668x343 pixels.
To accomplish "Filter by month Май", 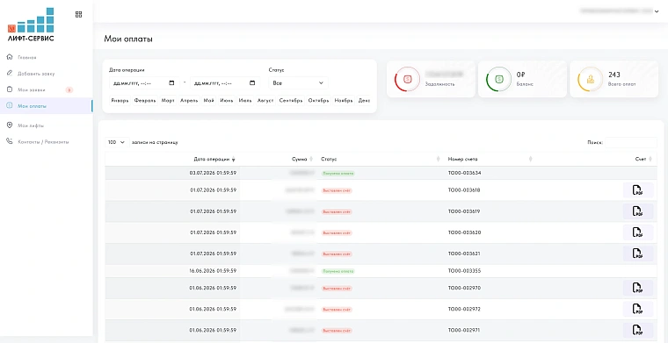I will click(x=209, y=101).
